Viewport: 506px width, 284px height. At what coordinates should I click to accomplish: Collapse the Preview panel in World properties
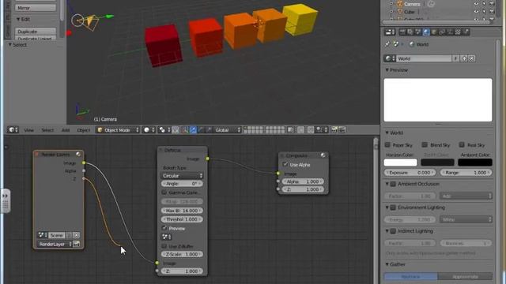tap(387, 70)
